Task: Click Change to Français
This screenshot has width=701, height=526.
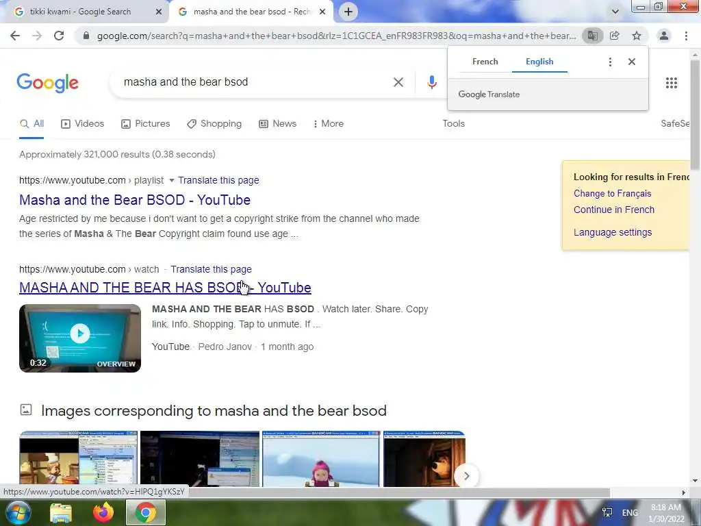Action: (612, 194)
